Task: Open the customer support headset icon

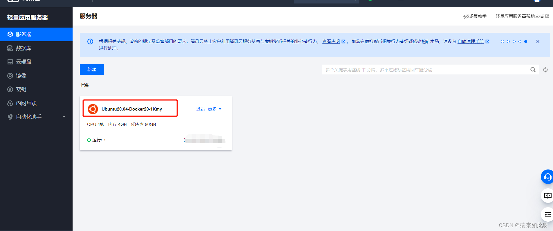Action: tap(547, 177)
